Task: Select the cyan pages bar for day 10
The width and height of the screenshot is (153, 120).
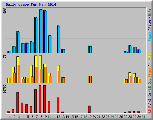Action: click(x=50, y=44)
